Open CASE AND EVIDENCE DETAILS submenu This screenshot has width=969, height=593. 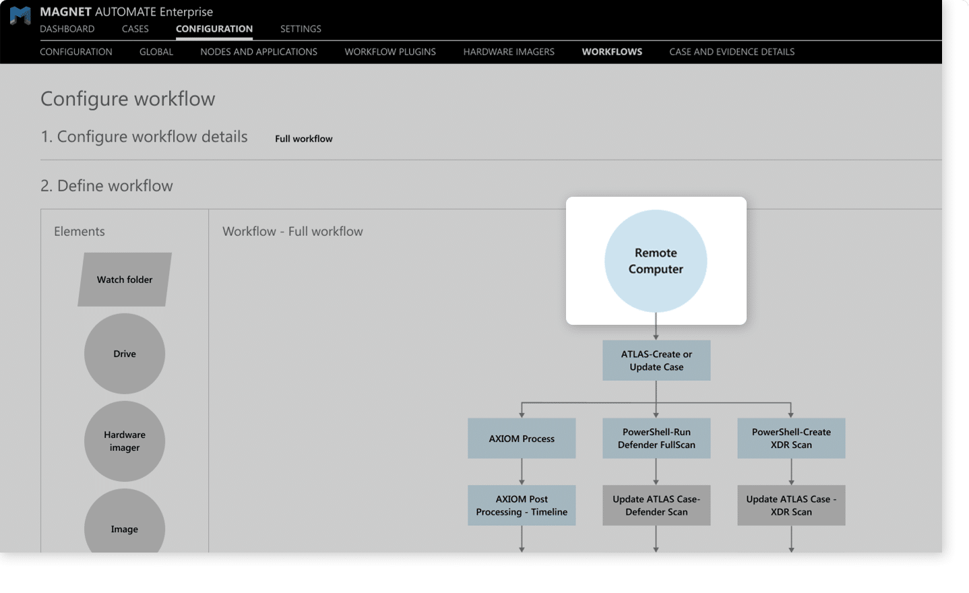tap(732, 52)
